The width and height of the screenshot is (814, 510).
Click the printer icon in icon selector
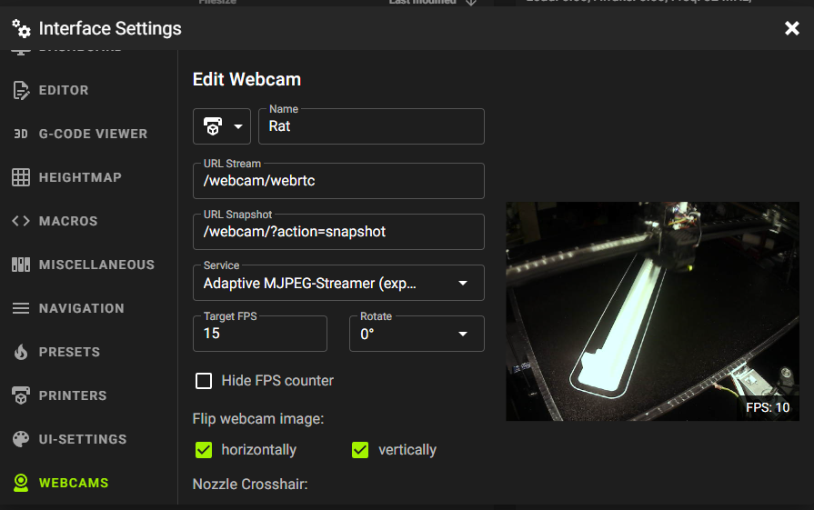coord(213,126)
